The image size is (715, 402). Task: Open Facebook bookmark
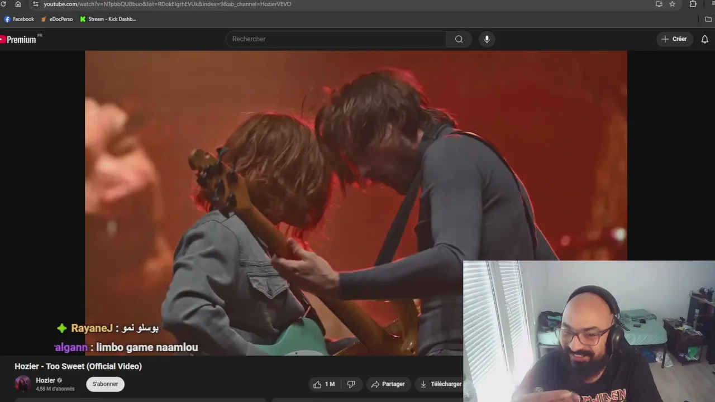[x=19, y=19]
